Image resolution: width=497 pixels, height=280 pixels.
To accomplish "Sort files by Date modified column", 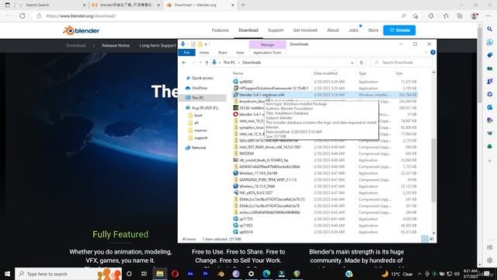I will tap(325, 73).
